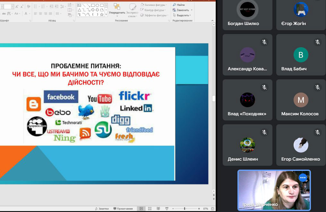Open the numbered list dropdown

pos(47,7)
